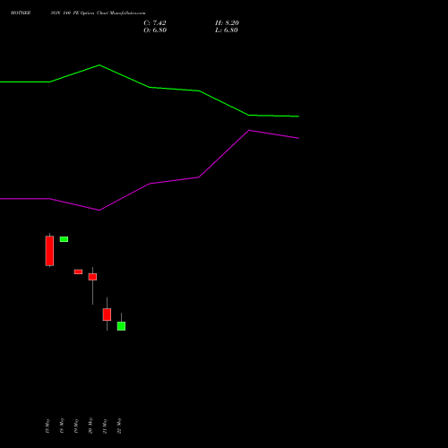Click the magenta indicator line
Viewport: 448px width, 448px height.
pos(150,184)
